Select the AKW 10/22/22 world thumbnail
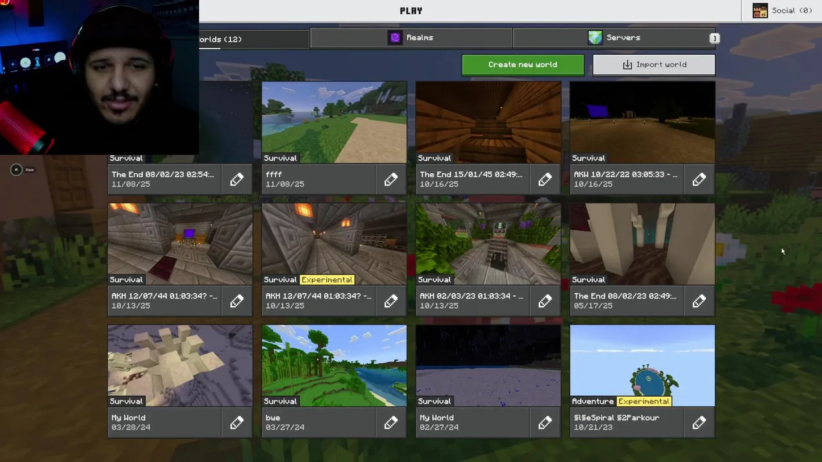This screenshot has width=822, height=462. pyautogui.click(x=642, y=122)
